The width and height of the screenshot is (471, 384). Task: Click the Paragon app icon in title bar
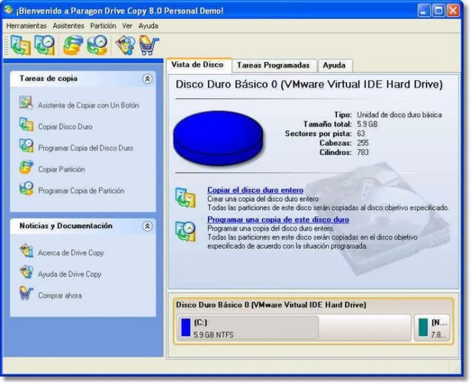click(x=9, y=10)
